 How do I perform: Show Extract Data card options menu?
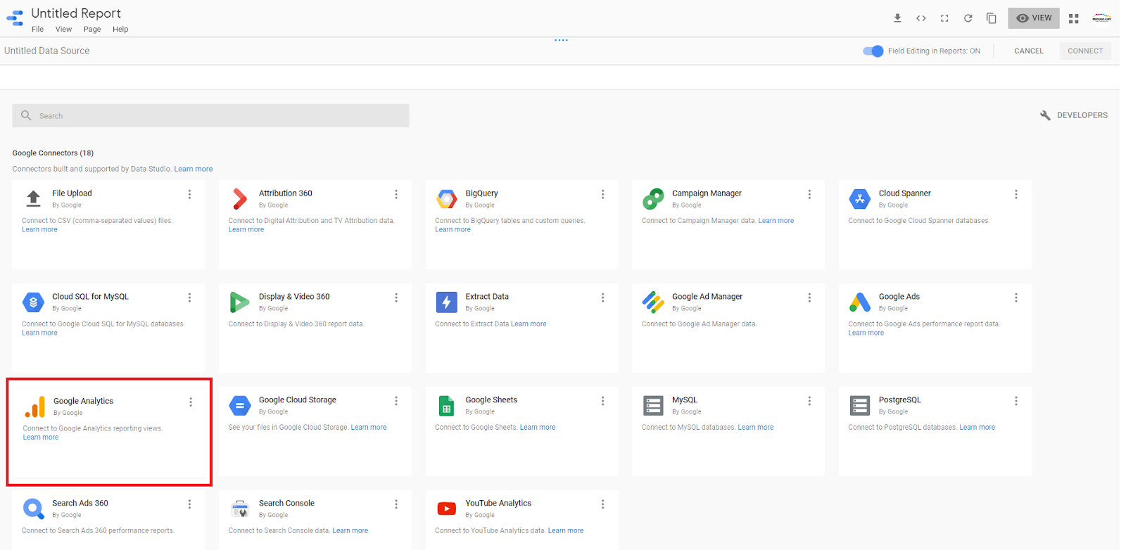point(603,298)
